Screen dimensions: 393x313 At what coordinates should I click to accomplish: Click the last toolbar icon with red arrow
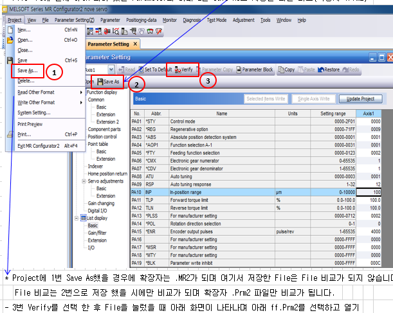click(x=158, y=31)
